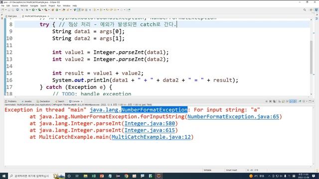The image size is (319, 179).
Task: Open a Terminal via the monitor icon
Action: 17,10
